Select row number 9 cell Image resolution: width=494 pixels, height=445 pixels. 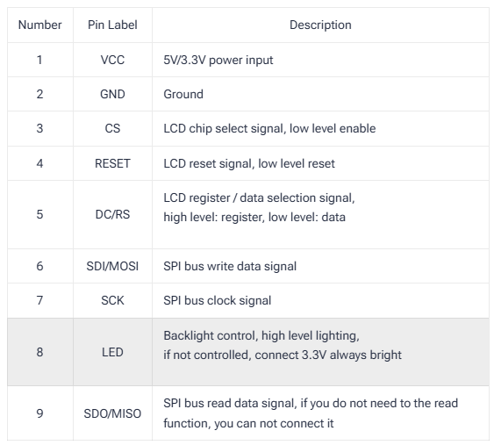40,413
